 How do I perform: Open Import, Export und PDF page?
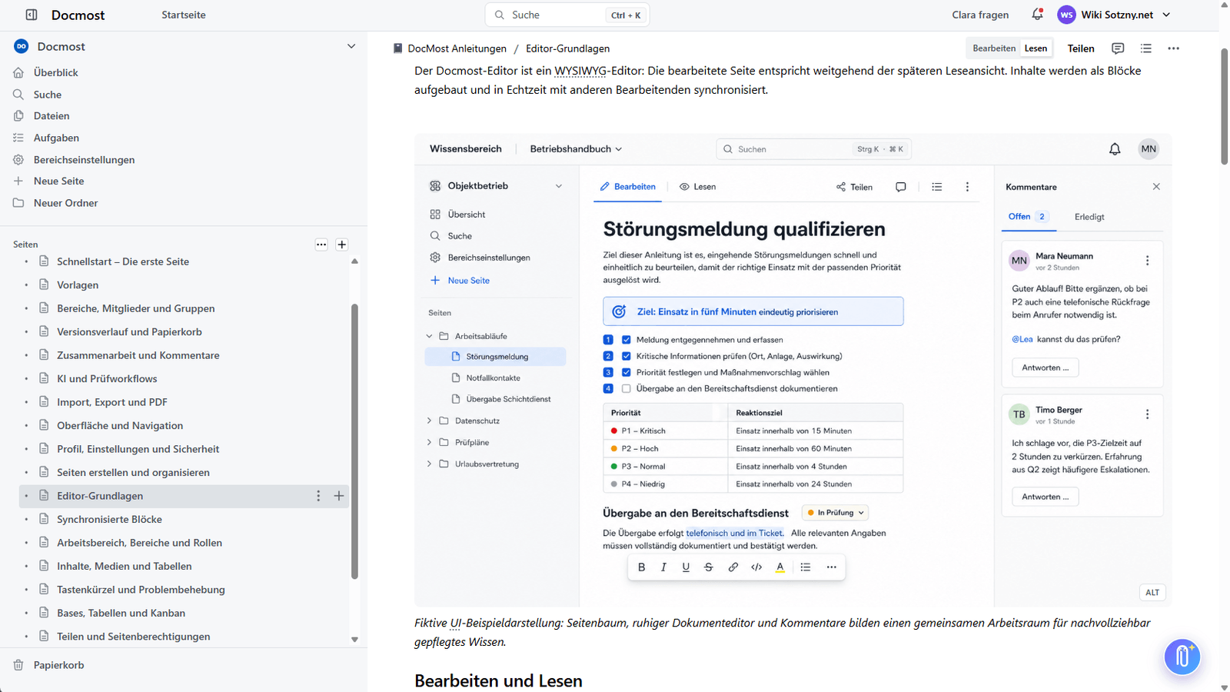111,402
